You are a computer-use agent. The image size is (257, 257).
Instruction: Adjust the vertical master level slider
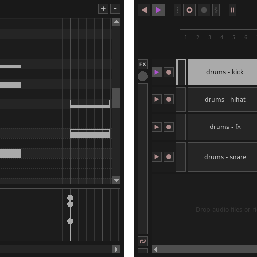143,158
